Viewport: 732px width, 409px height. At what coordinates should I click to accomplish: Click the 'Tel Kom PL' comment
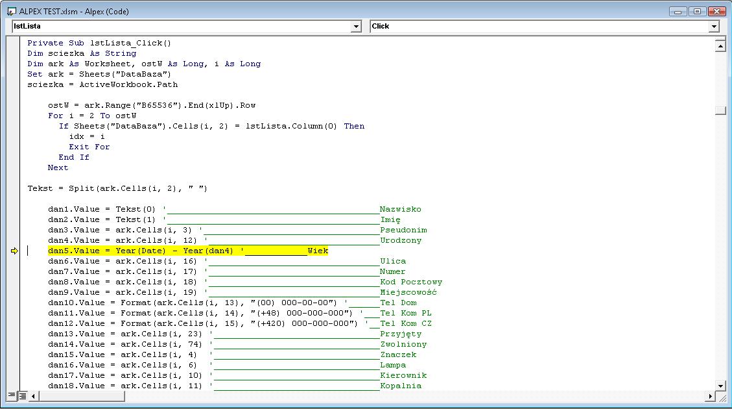pyautogui.click(x=406, y=313)
